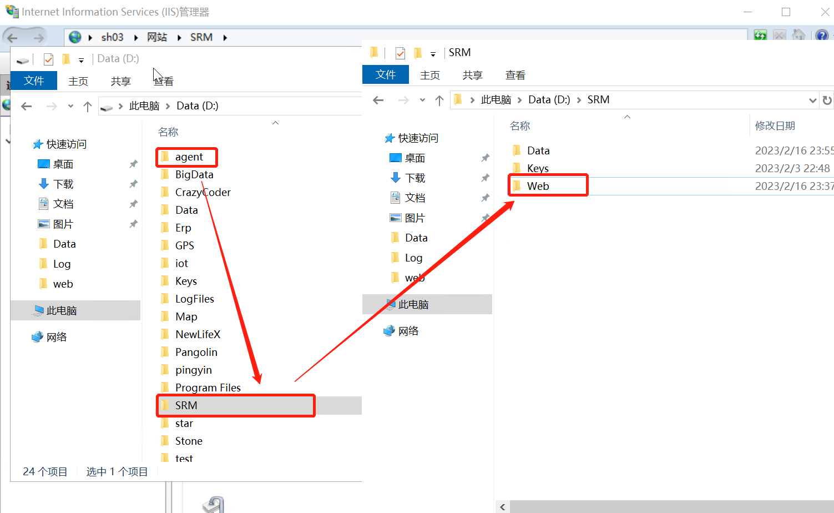The image size is (834, 513).
Task: Open the 共享 tab in SRM window
Action: coord(472,76)
